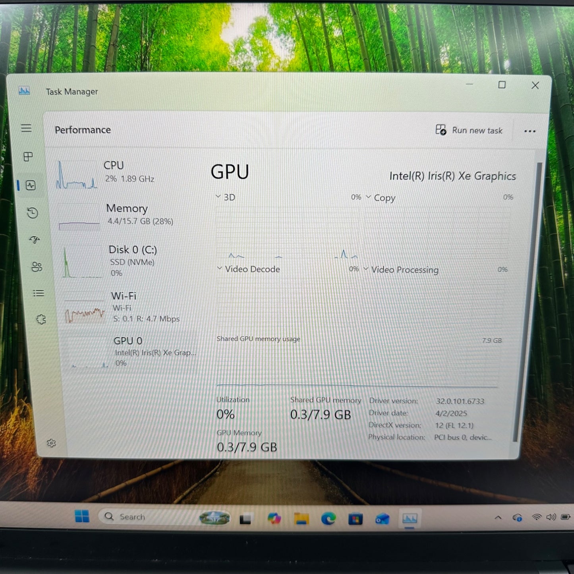Click the Task Manager title bar app icon
Viewport: 574px width, 574px height.
(x=24, y=91)
